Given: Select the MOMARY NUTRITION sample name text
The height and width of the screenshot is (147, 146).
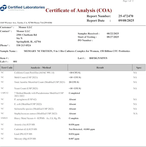Looking at the screenshot, I should coord(77,51).
